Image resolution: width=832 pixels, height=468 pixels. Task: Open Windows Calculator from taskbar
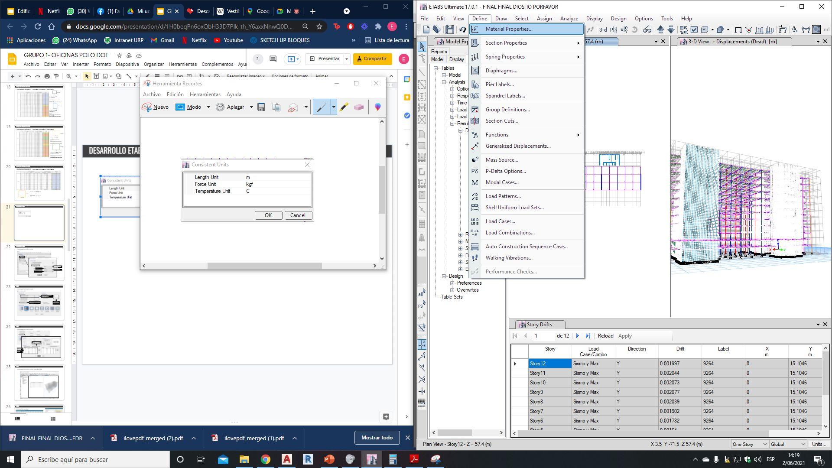point(393,459)
